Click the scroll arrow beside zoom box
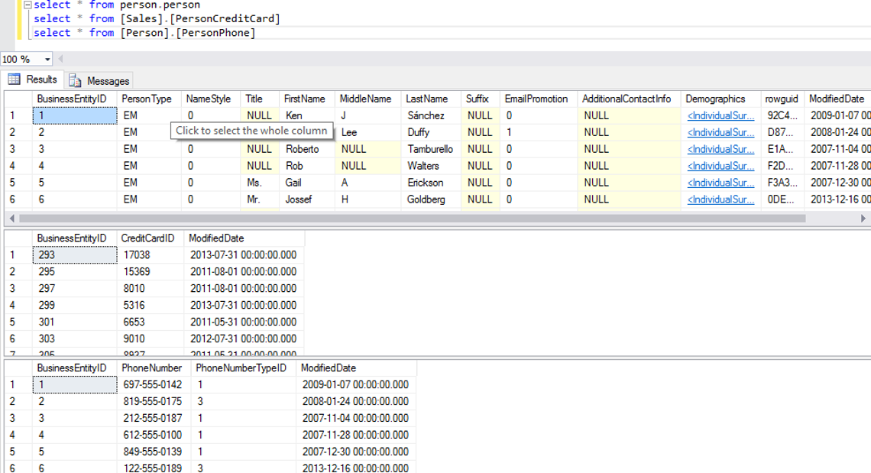Screen dimensions: 871x473 click(x=60, y=59)
